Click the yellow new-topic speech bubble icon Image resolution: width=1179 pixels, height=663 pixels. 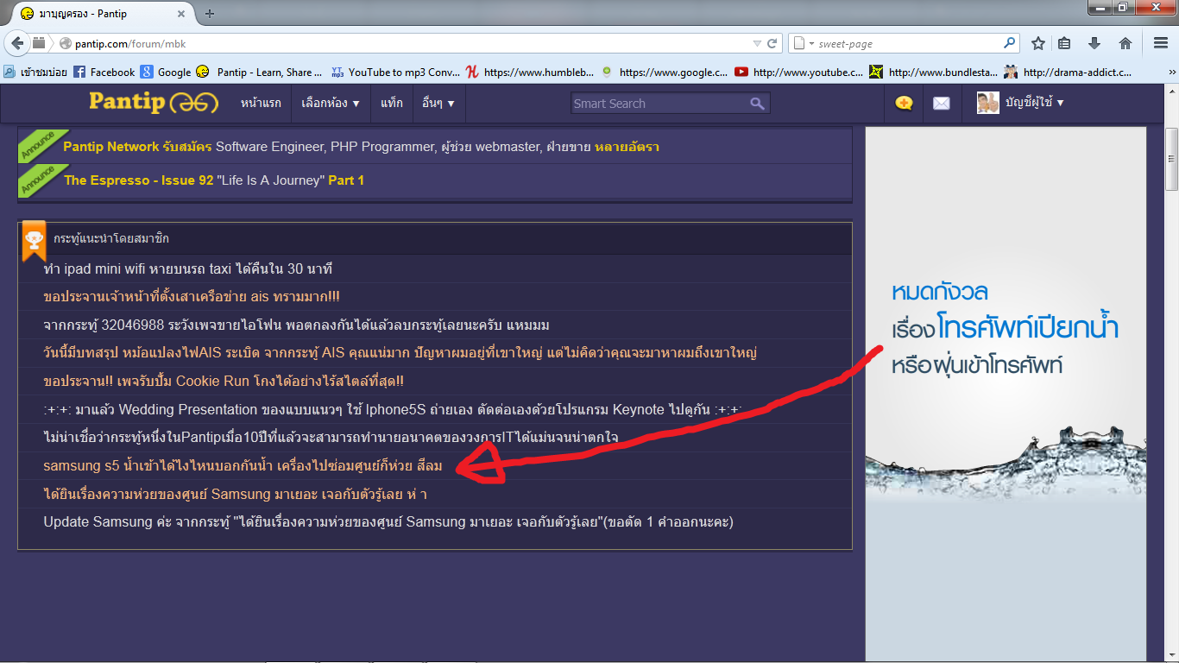pyautogui.click(x=904, y=104)
